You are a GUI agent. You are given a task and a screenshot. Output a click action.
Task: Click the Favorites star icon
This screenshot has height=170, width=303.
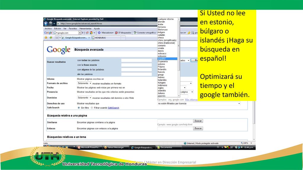[x=46, y=37]
